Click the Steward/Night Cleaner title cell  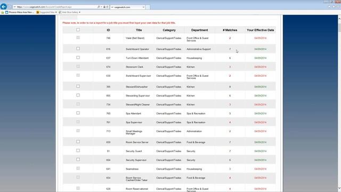pos(138,105)
